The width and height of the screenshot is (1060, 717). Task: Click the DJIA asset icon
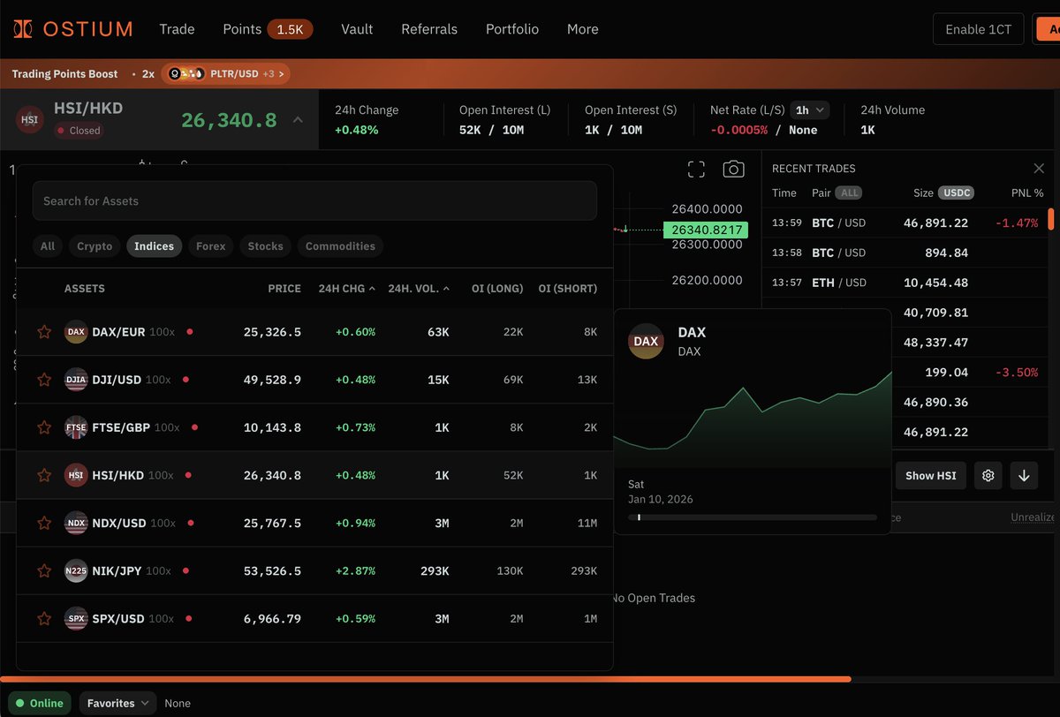pos(76,380)
